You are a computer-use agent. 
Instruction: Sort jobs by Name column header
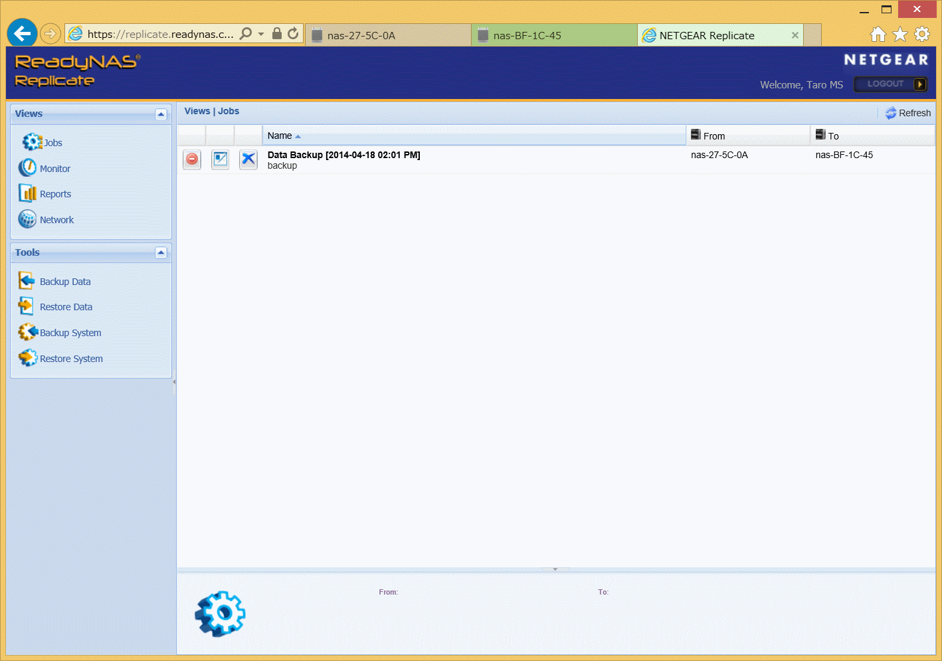pos(280,136)
